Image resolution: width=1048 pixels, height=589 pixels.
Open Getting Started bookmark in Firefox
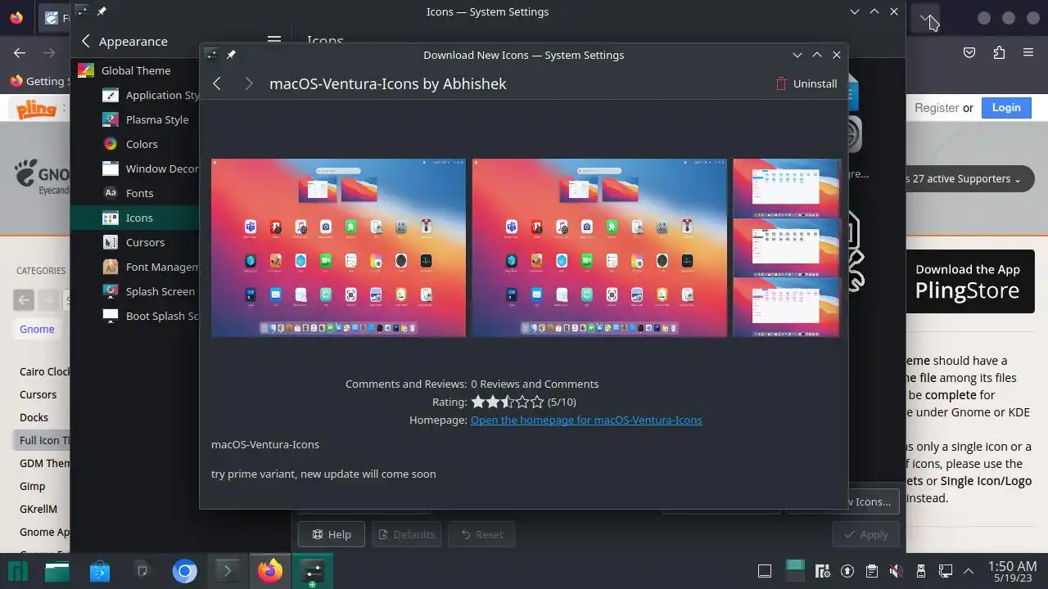tap(38, 81)
